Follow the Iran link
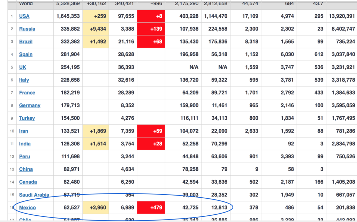The width and height of the screenshot is (357, 222). coord(23,131)
